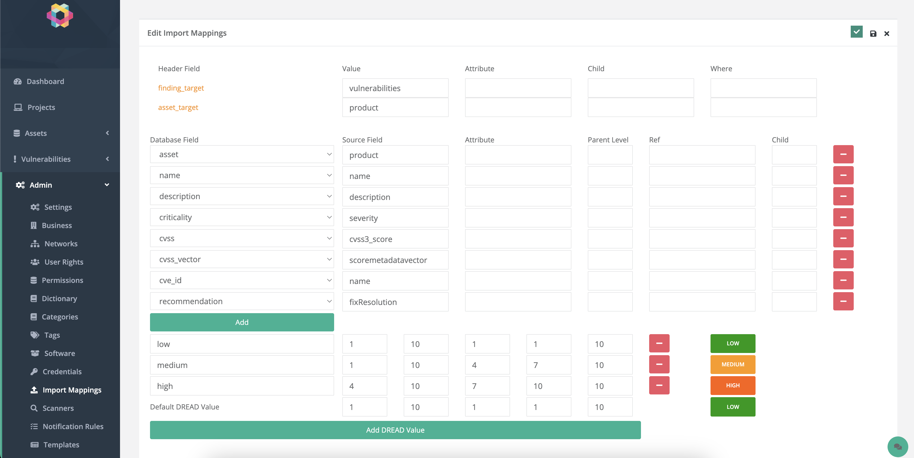Image resolution: width=914 pixels, height=458 pixels.
Task: Click asset_target Value field with product
Action: tap(395, 107)
